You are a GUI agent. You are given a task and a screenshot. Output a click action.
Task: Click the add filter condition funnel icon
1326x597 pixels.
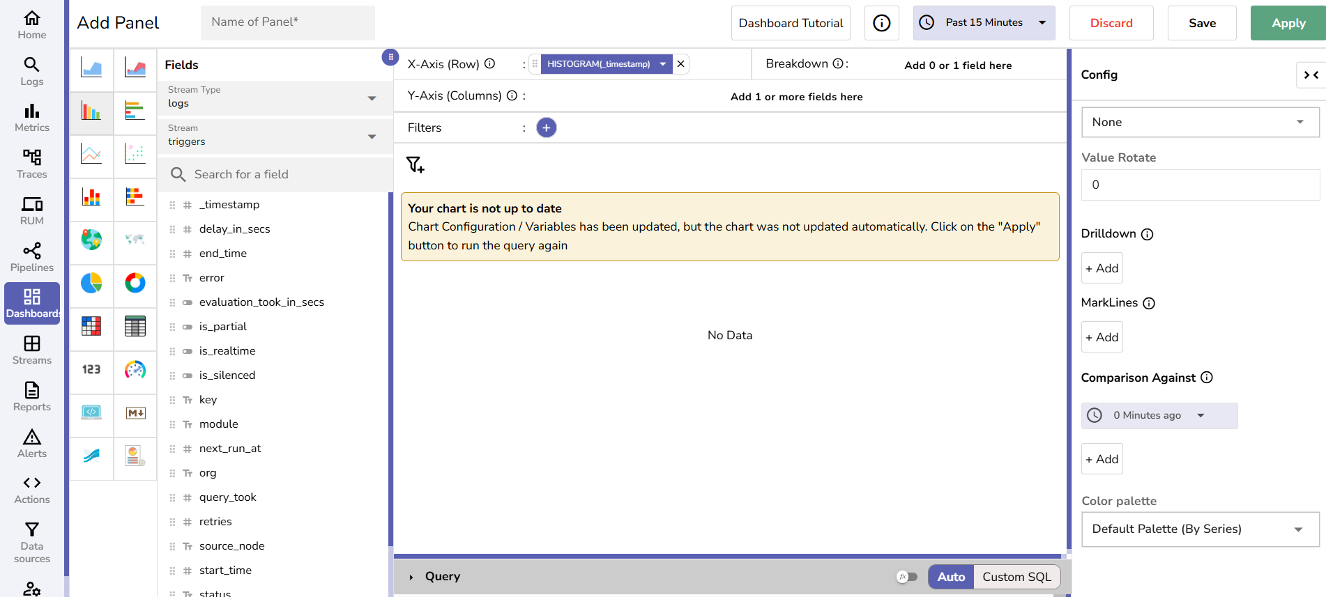tap(416, 164)
